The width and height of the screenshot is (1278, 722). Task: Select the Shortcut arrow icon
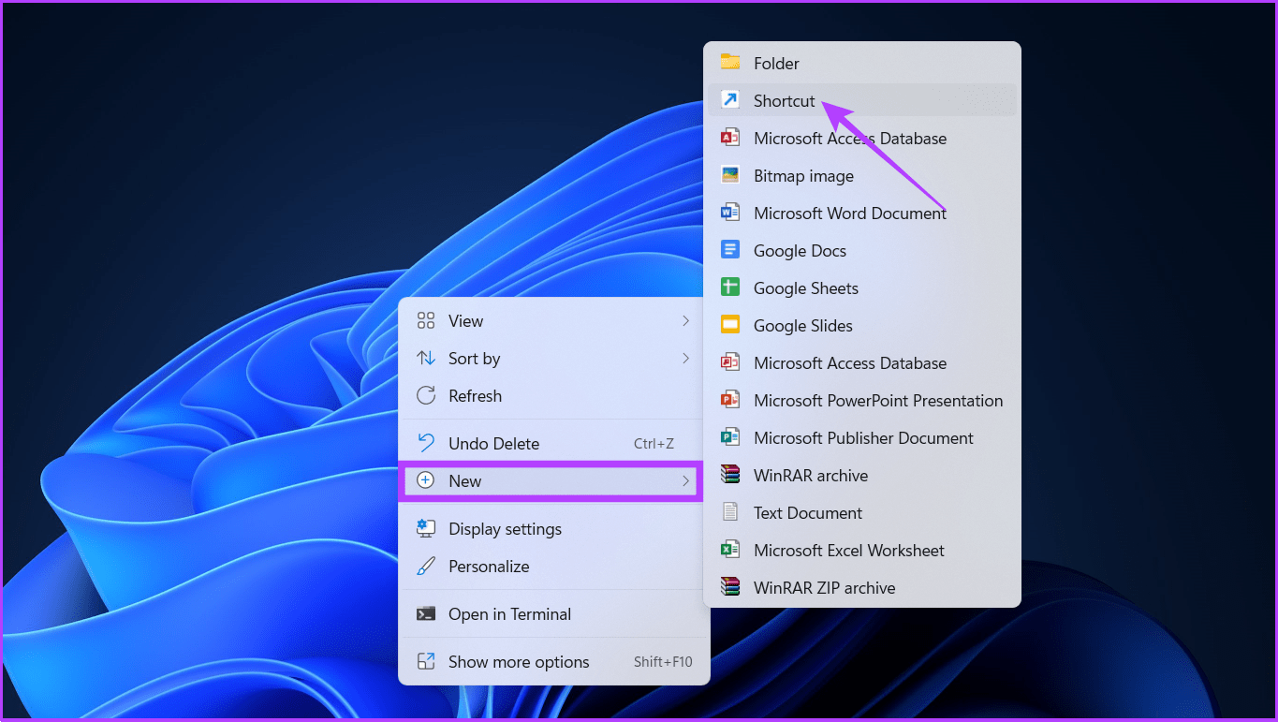(x=729, y=100)
